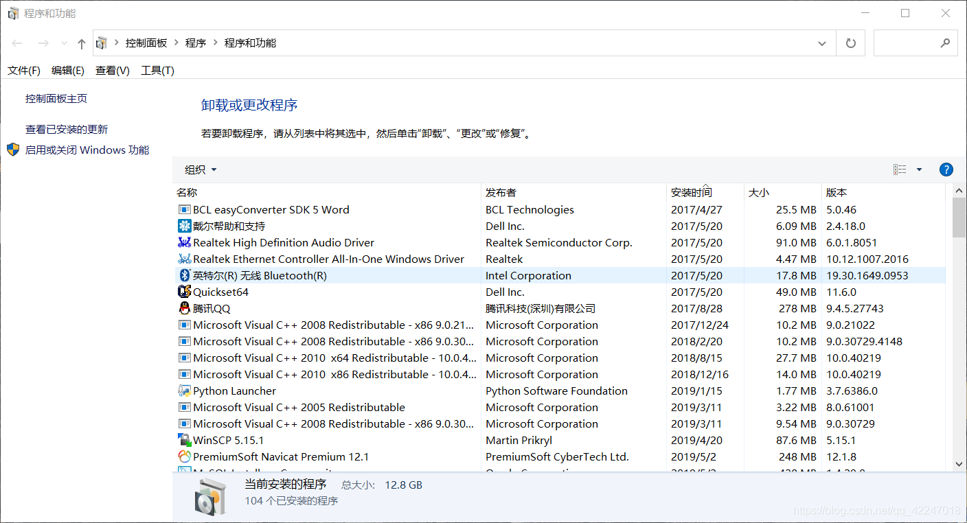This screenshot has height=523, width=967.
Task: Click the 腾讯科技(深圳)有限公司 publisher cell
Action: click(541, 309)
